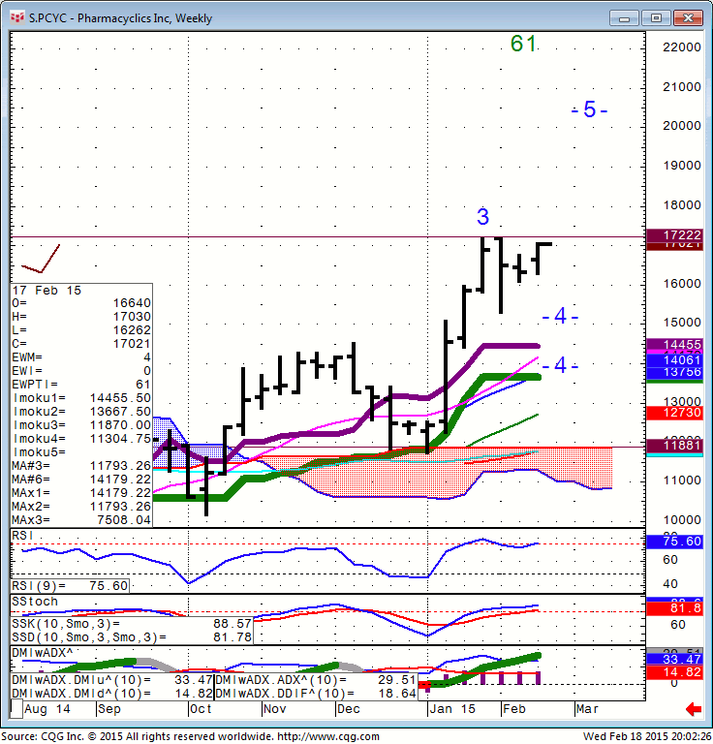713x744 pixels.
Task: Click the SSD(10,Smo,3,Smo,3)= 81.78 readout
Action: (132, 636)
